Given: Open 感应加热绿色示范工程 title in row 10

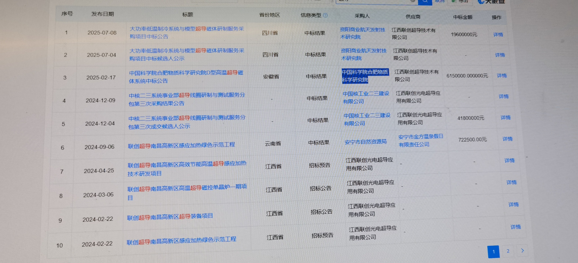Looking at the screenshot, I should tap(181, 241).
